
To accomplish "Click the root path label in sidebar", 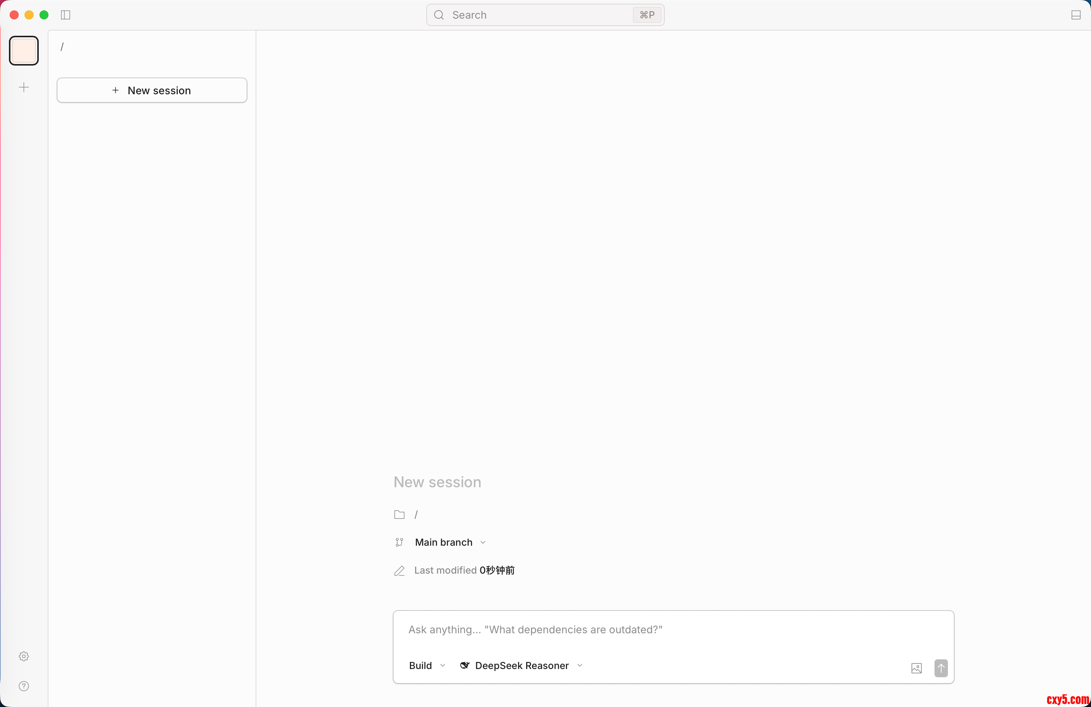I will coord(62,47).
